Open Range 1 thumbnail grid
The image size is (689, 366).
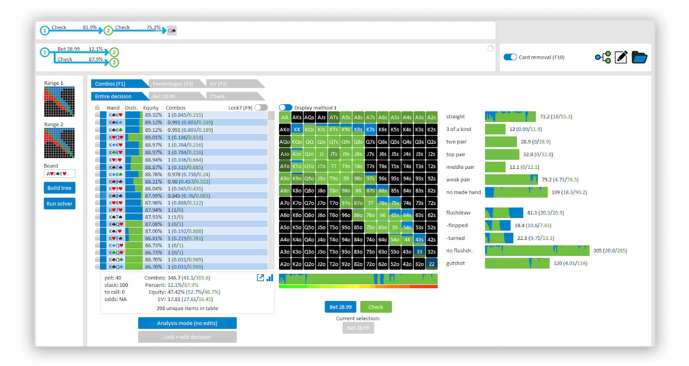pos(59,102)
